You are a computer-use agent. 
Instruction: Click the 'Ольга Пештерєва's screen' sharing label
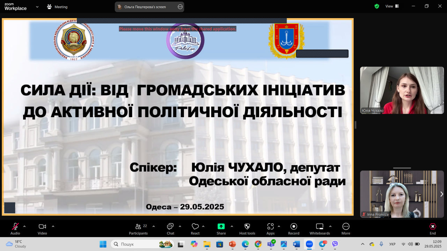pos(145,7)
